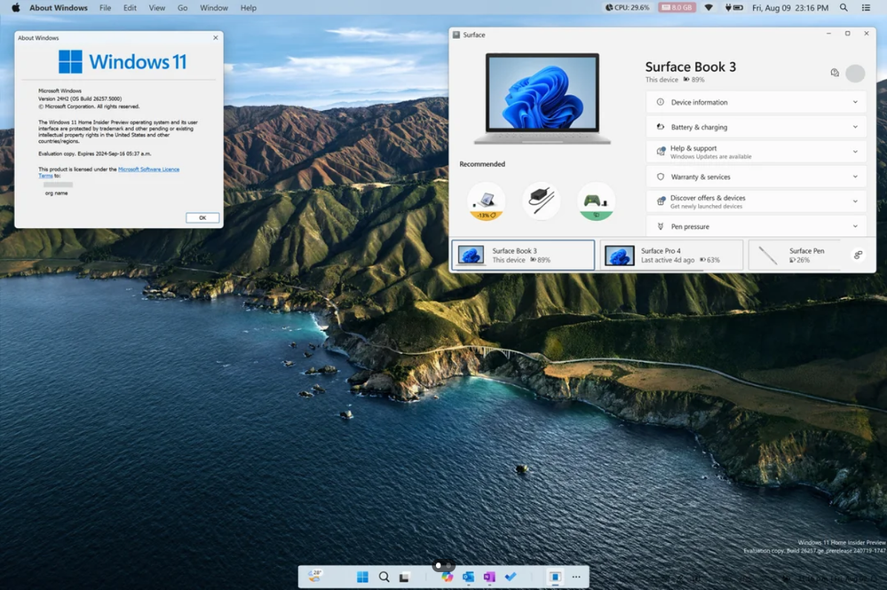Open Outlook from the taskbar
Screen dimensions: 887x590
click(x=469, y=577)
